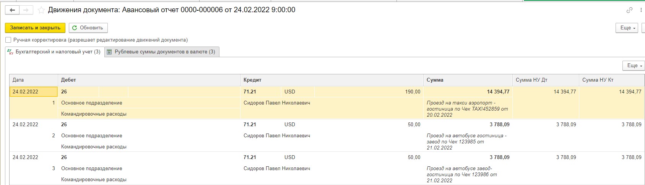
Task: Enable the Ручная корректировка checkbox
Action: 8,40
